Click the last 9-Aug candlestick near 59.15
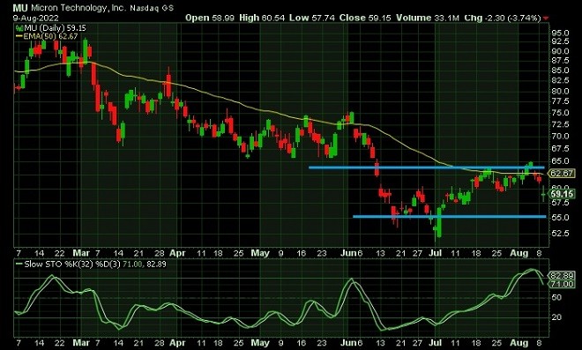 click(x=544, y=193)
